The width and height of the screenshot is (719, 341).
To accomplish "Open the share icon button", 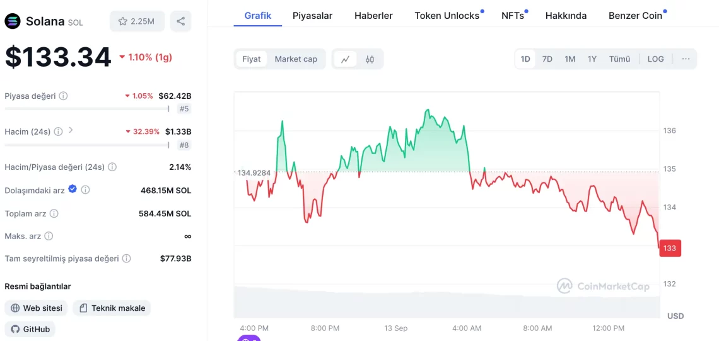I will click(180, 21).
